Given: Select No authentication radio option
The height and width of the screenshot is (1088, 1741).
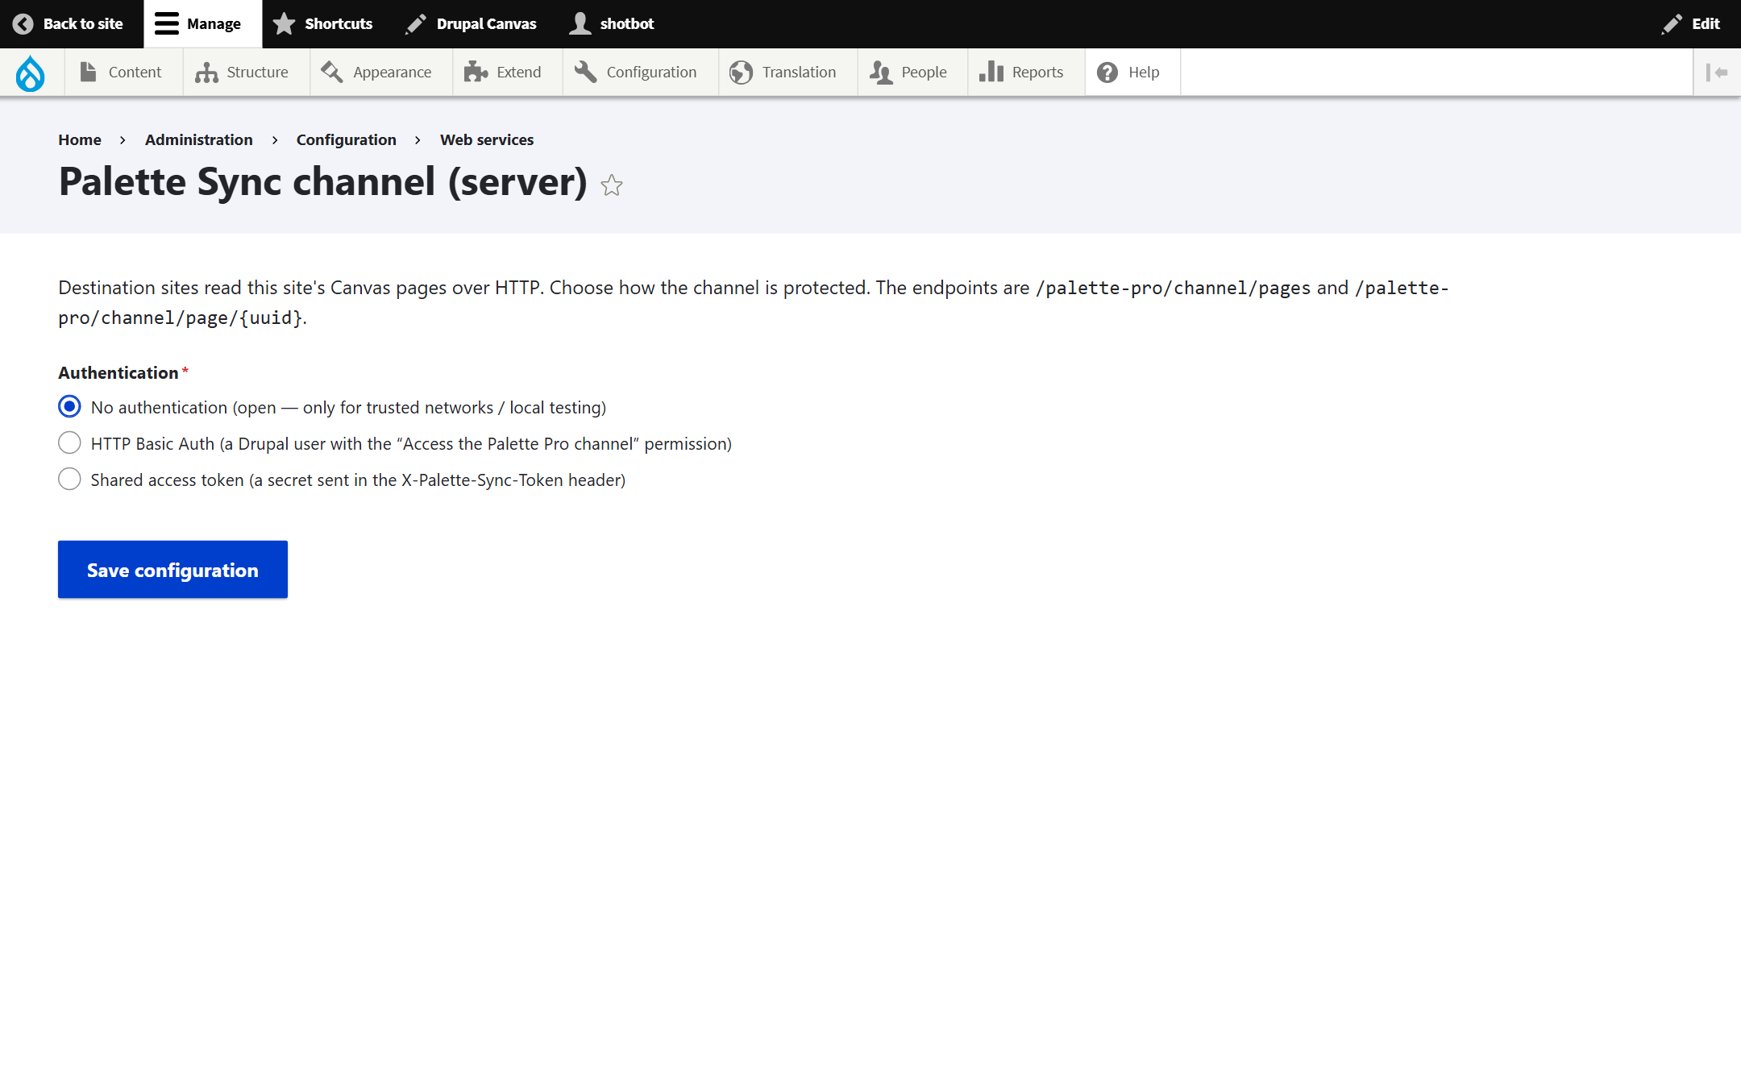Looking at the screenshot, I should (69, 407).
